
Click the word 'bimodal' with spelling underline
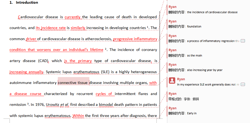[x=106, y=105]
